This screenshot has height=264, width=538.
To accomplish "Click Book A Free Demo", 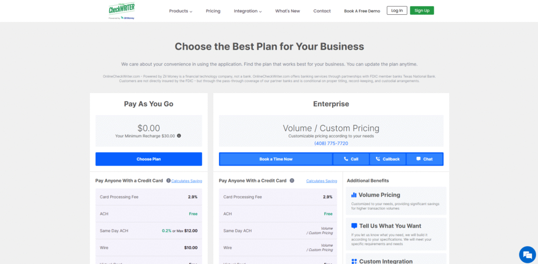I will click(362, 11).
